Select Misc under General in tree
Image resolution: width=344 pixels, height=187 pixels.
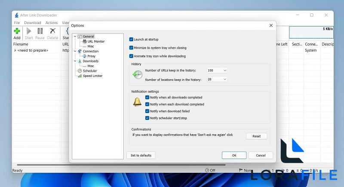(x=91, y=46)
